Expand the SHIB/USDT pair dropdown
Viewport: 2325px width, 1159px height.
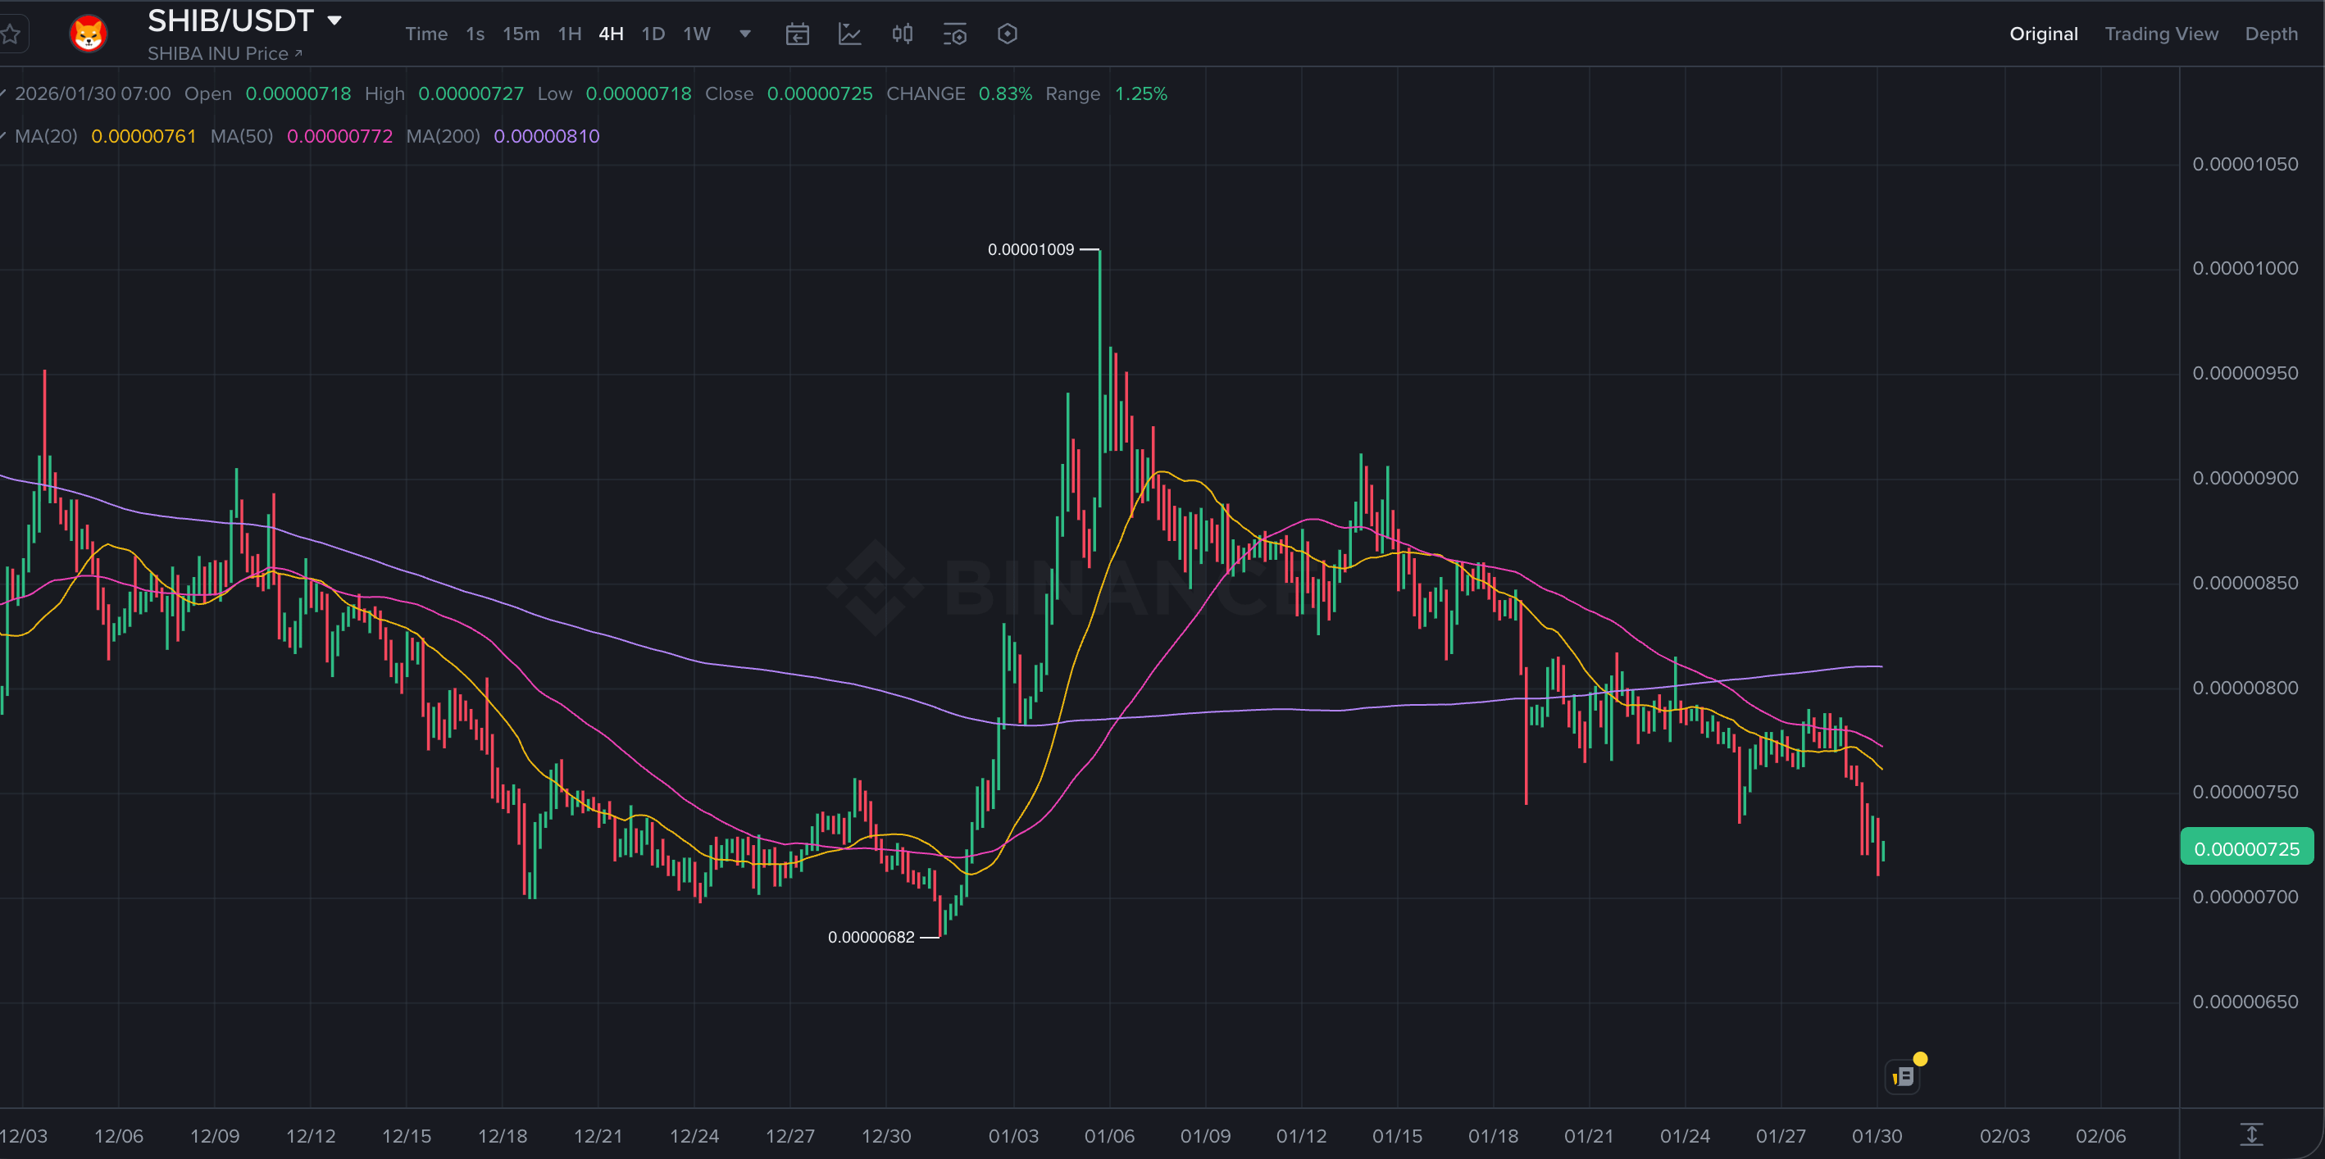[334, 20]
